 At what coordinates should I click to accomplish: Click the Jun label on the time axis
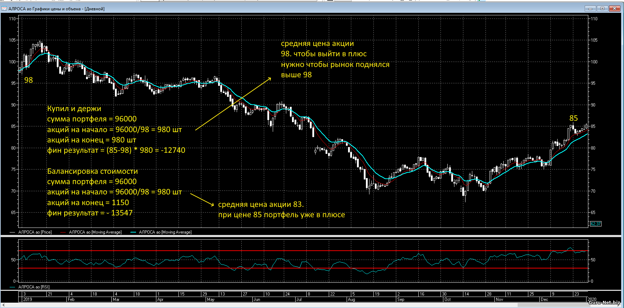(x=257, y=299)
